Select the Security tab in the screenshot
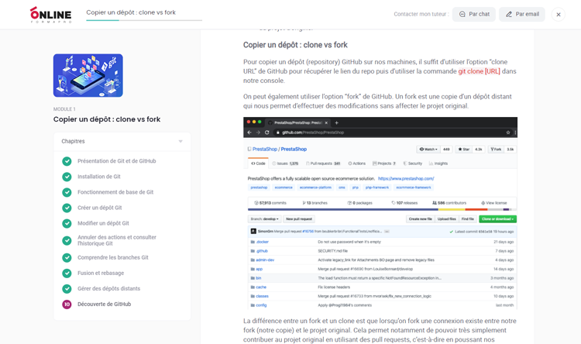Screen dimensions: 581x344 412,163
